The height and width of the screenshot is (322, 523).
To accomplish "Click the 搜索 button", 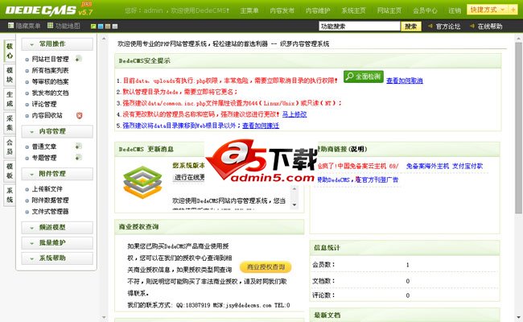I will (x=411, y=26).
